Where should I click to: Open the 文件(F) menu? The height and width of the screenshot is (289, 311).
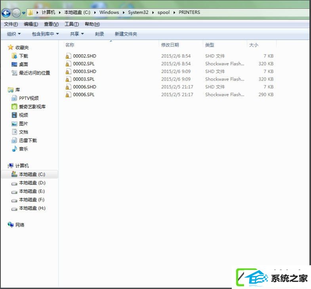(x=11, y=24)
